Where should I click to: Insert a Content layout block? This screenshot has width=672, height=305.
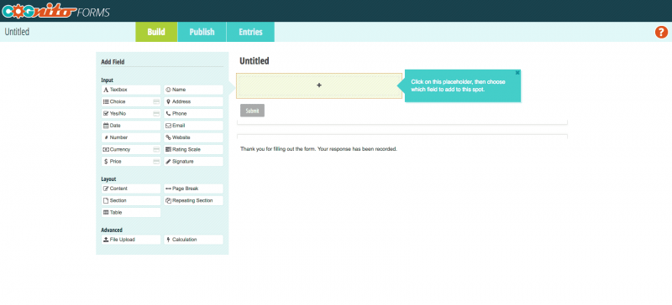click(x=131, y=189)
